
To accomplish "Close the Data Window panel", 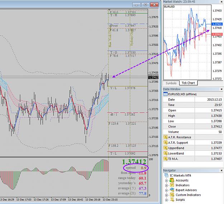I will pos(221,89).
